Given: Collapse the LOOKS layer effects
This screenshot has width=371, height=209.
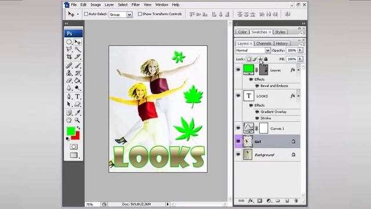Looking at the screenshot, I should click(x=299, y=96).
